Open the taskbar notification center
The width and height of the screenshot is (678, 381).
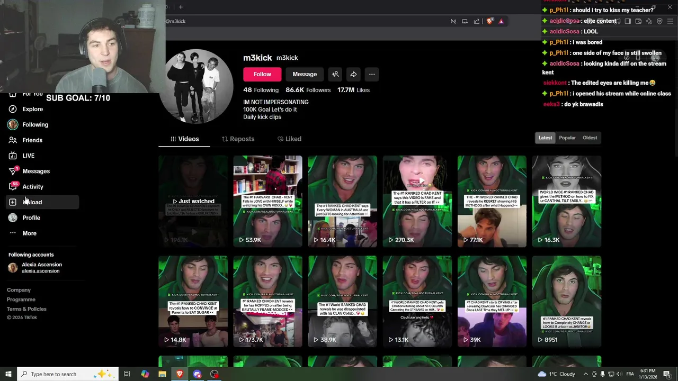(667, 374)
